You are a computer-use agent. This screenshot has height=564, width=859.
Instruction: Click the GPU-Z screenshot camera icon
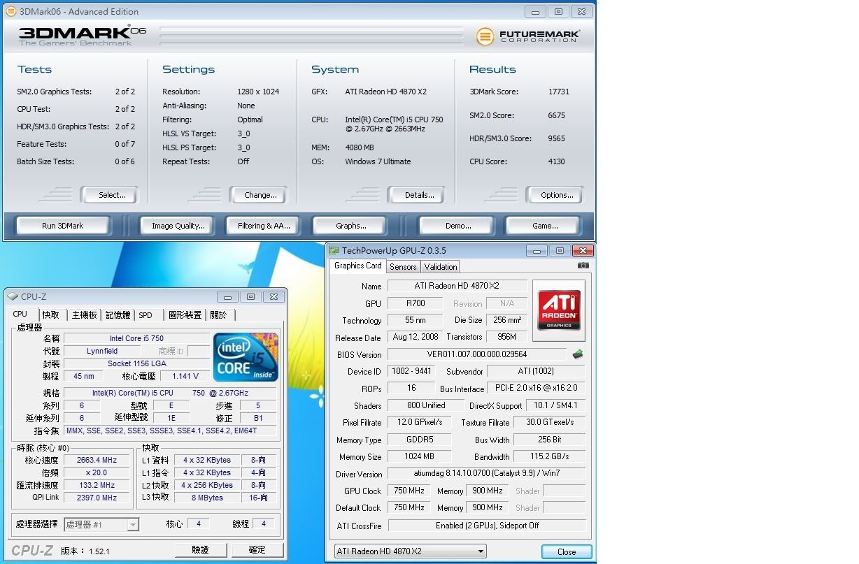point(583,266)
